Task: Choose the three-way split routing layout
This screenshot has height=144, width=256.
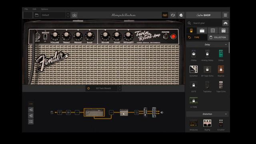Action: coord(31,116)
